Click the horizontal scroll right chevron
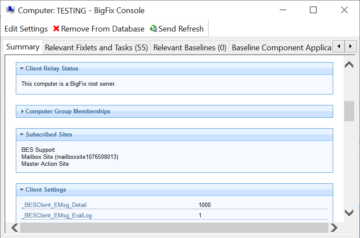 click(x=334, y=227)
